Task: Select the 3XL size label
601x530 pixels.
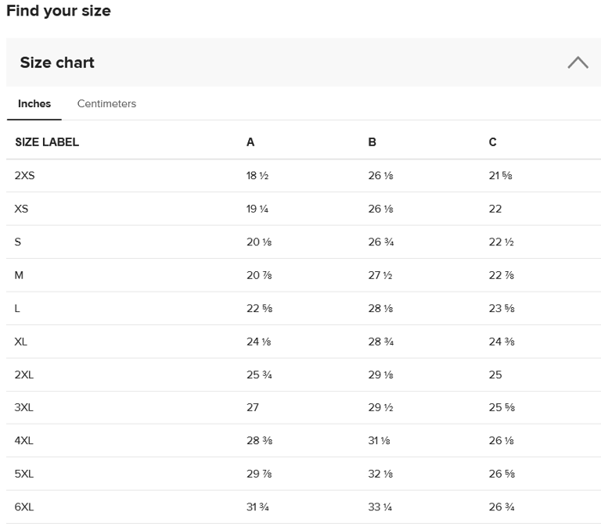Action: pyautogui.click(x=24, y=407)
